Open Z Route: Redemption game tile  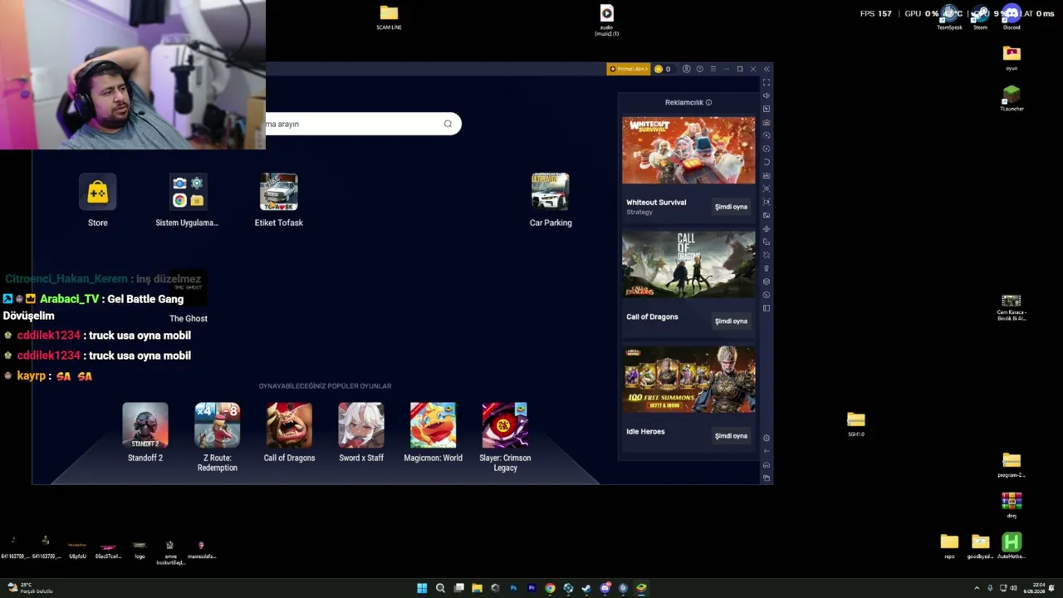[218, 425]
